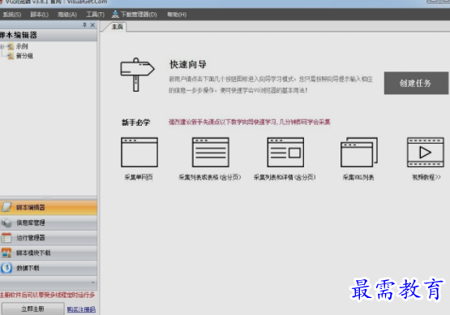Open the 帮助(H) menu
The image size is (450, 315).
177,15
